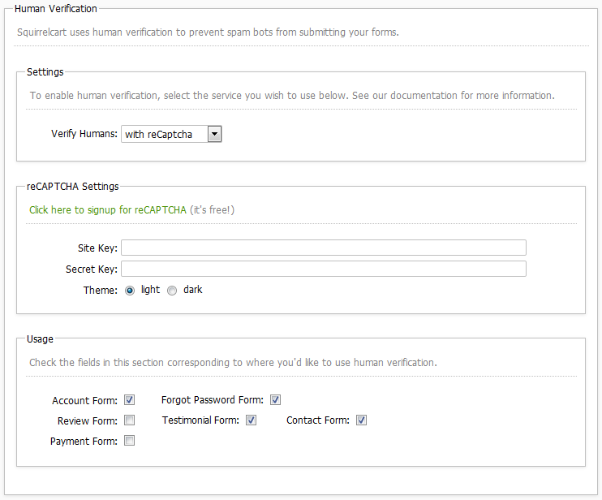This screenshot has width=602, height=500.
Task: Choose the dark theme radio button
Action: coord(172,291)
